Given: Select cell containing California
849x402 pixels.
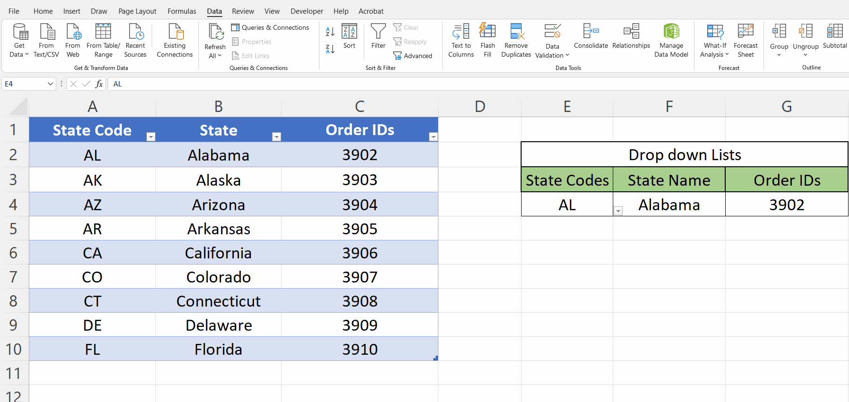Looking at the screenshot, I should 218,253.
